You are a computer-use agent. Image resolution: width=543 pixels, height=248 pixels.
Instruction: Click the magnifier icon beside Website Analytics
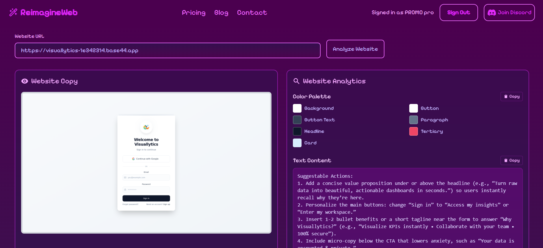pyautogui.click(x=296, y=81)
